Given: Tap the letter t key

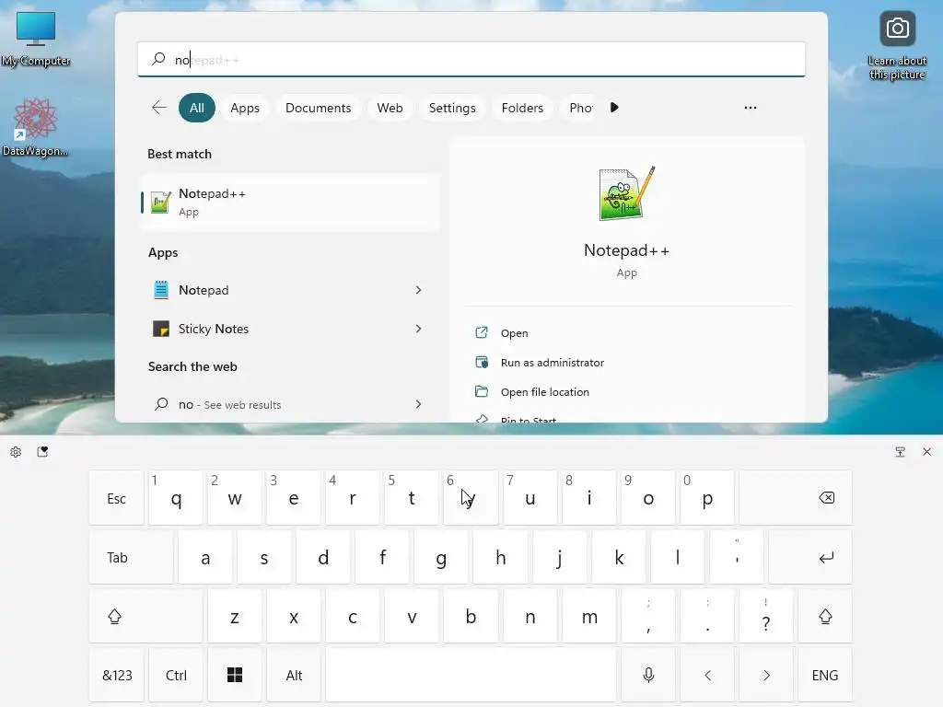Looking at the screenshot, I should pyautogui.click(x=412, y=498).
